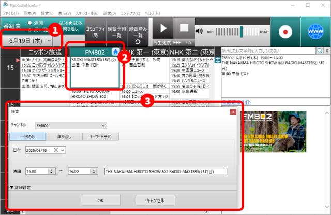This screenshot has width=331, height=215.
Task: Start playback with the play button
Action: point(163,28)
